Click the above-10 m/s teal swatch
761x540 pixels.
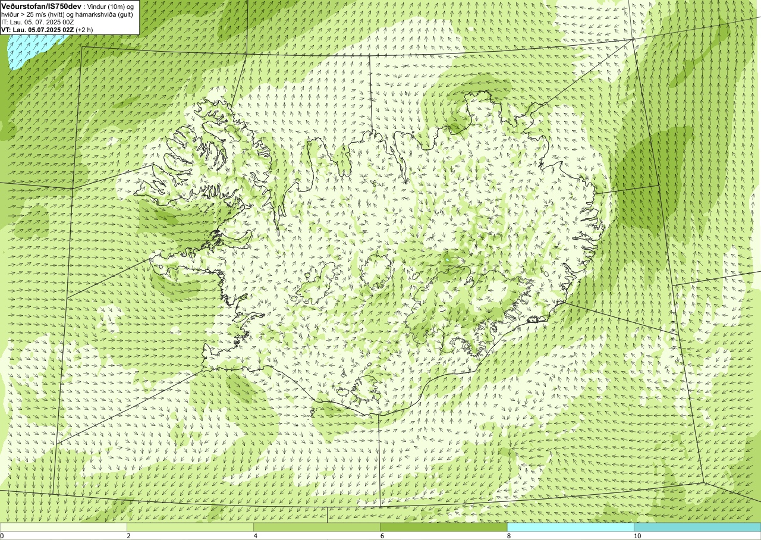697,527
